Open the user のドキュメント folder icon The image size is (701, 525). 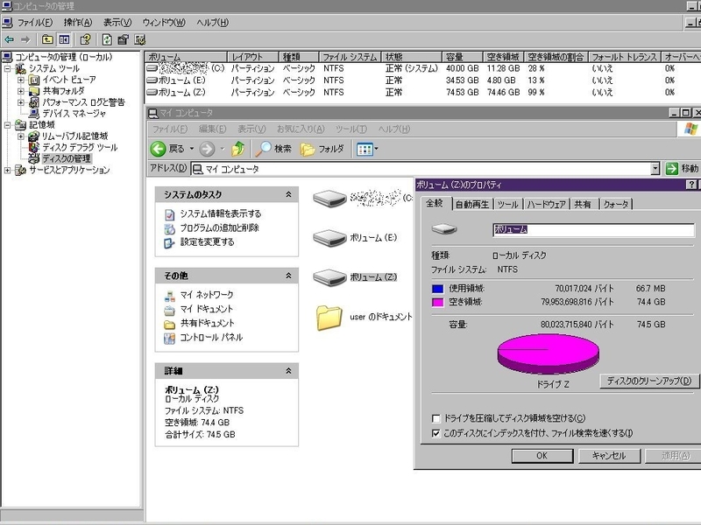pos(329,318)
